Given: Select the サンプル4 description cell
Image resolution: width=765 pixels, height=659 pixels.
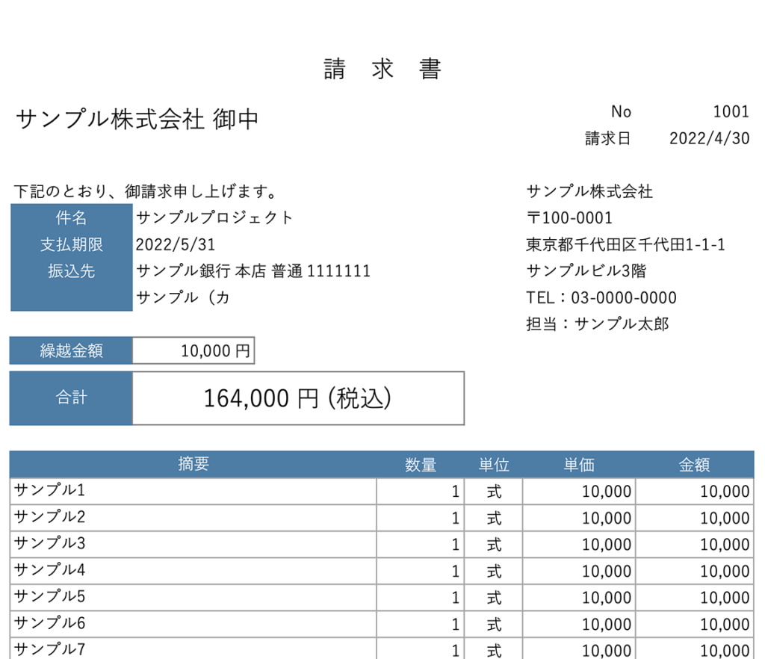Looking at the screenshot, I should 193,571.
